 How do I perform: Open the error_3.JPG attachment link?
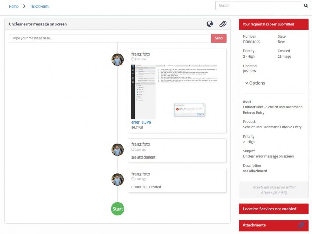(141, 122)
